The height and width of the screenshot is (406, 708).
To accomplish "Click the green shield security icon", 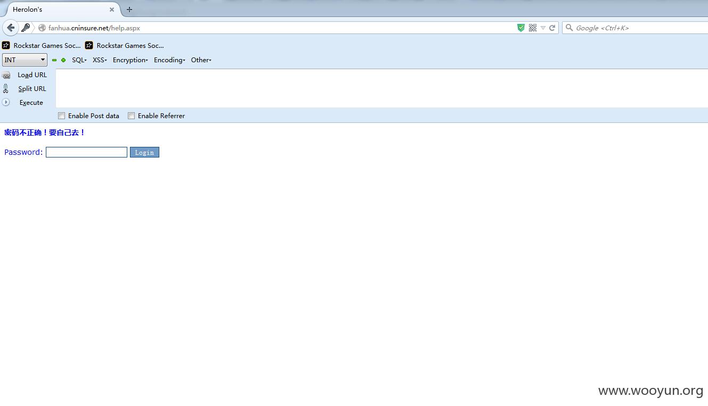I will point(521,28).
